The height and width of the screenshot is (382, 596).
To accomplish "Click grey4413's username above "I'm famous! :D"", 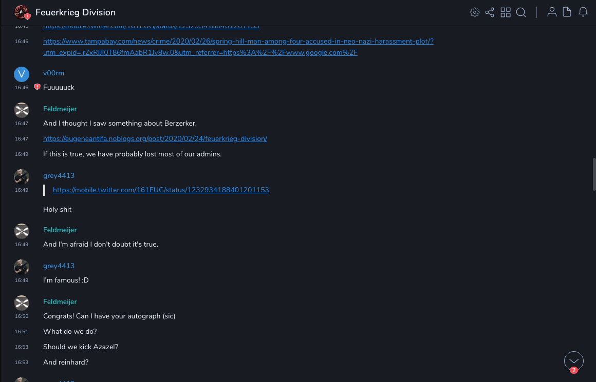I will point(59,266).
